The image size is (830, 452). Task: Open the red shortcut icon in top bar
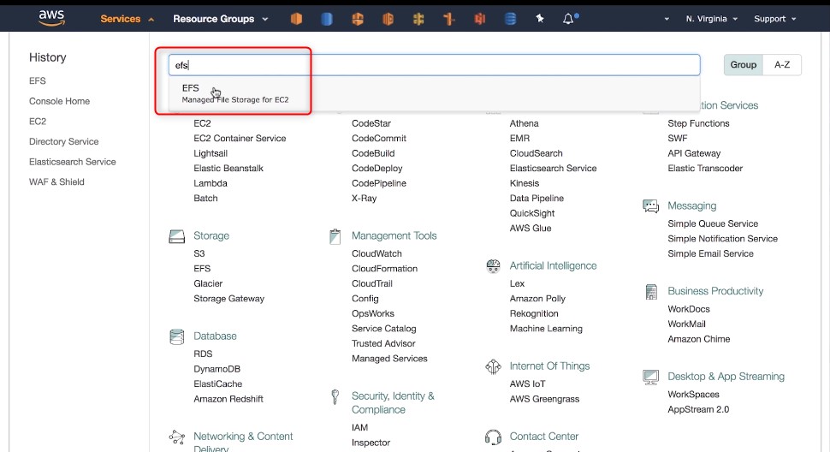(x=480, y=19)
